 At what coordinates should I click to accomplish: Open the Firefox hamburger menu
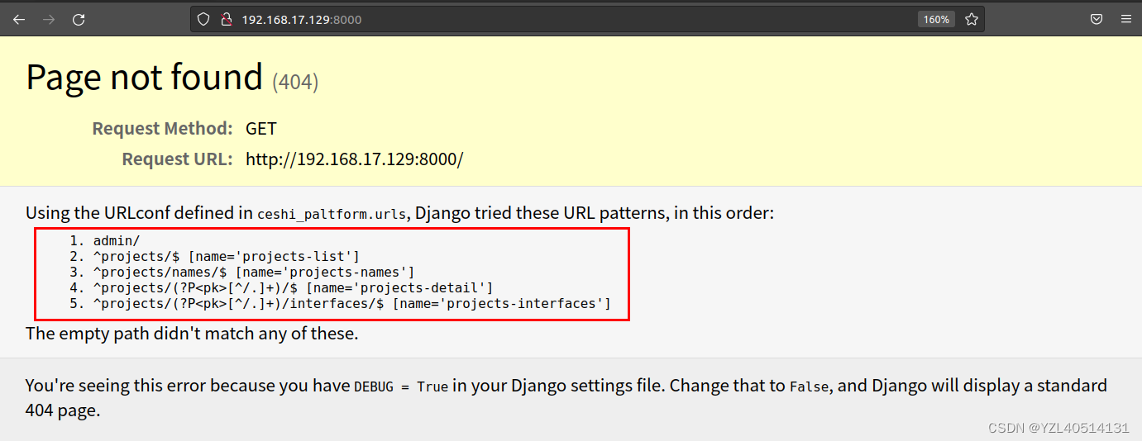point(1125,19)
